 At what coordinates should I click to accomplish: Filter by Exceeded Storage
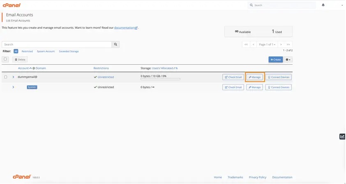pos(69,51)
